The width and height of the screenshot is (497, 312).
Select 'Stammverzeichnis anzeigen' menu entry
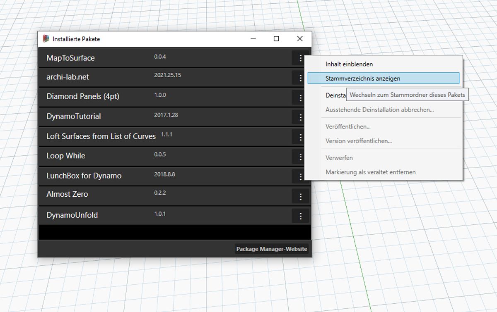384,78
